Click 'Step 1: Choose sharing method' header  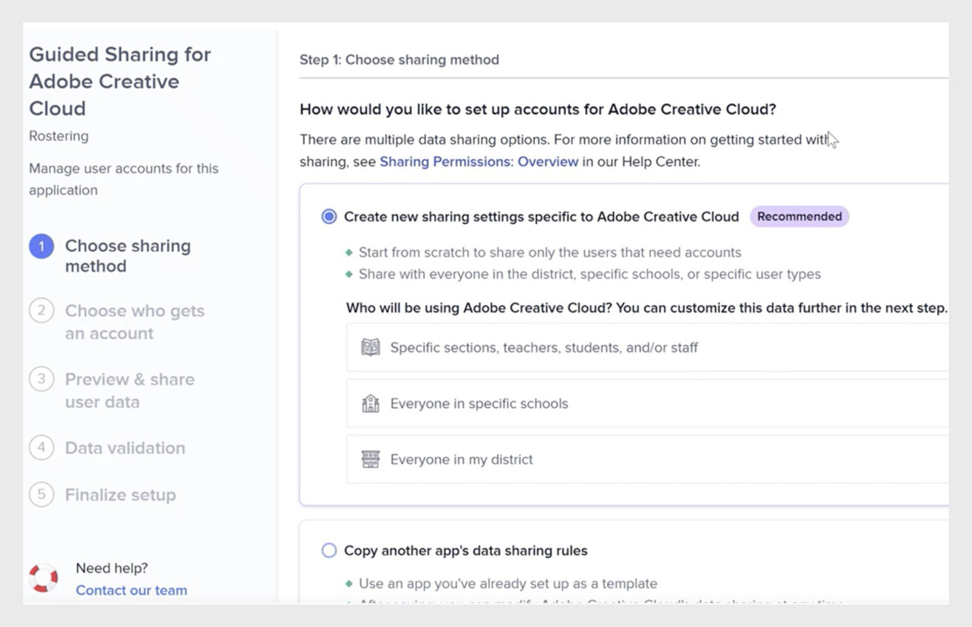399,59
